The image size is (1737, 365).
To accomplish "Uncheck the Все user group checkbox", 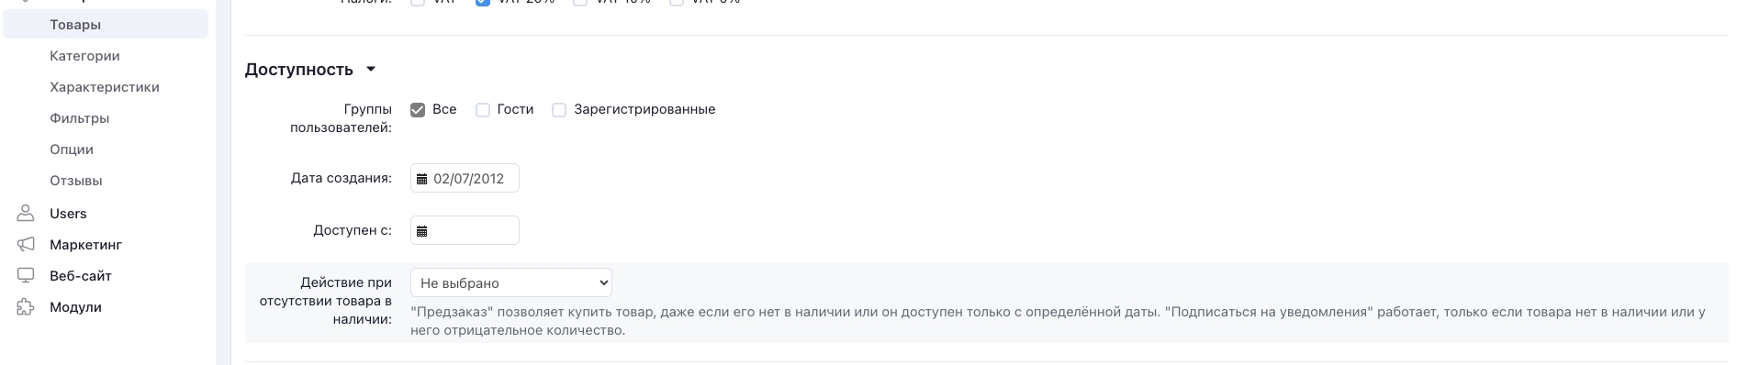I will tap(418, 110).
